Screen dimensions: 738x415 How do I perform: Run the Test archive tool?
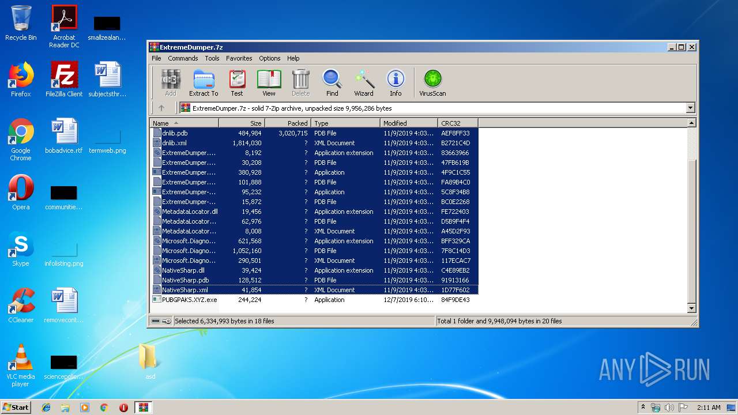point(237,84)
